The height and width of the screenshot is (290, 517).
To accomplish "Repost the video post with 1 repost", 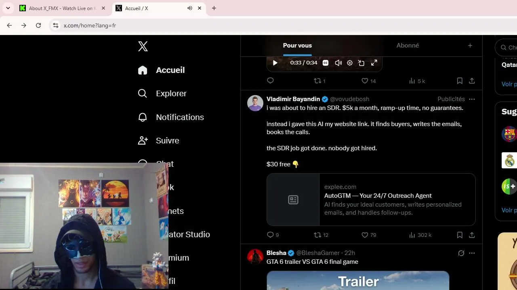I will point(319,81).
